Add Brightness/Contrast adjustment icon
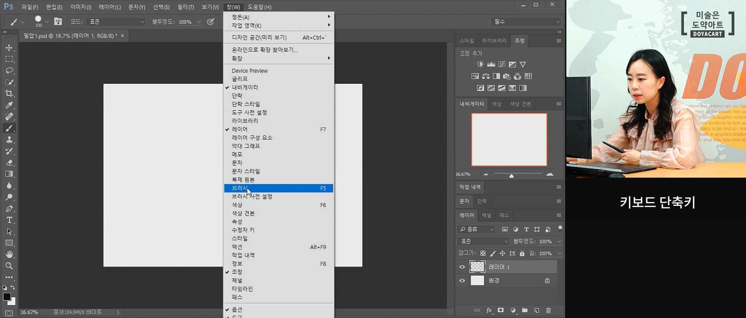The height and width of the screenshot is (318, 746). pos(480,64)
